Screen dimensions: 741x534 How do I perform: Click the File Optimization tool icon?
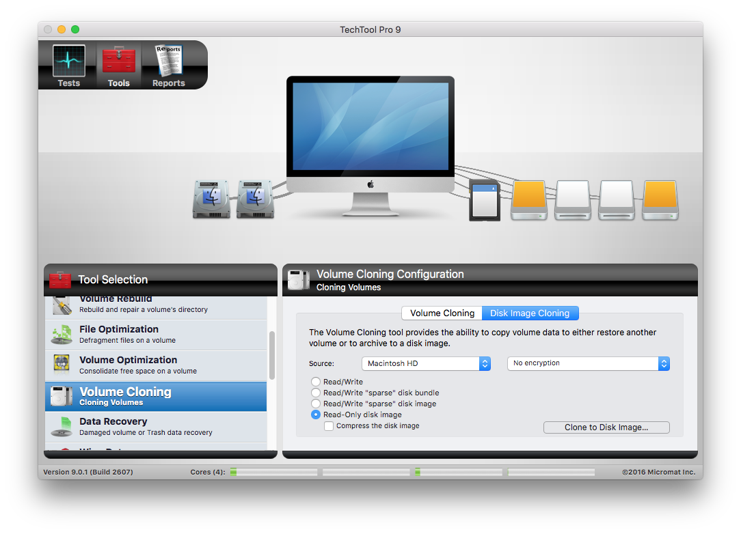click(62, 335)
